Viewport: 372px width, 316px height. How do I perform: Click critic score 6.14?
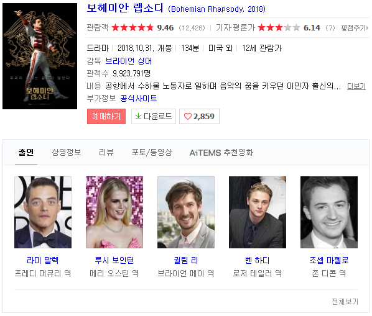(312, 28)
